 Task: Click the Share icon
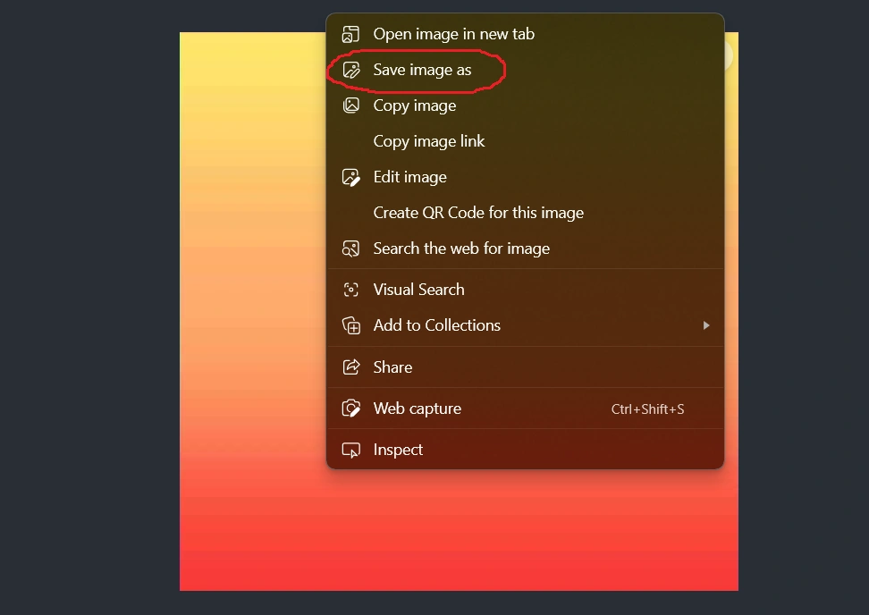pos(350,366)
